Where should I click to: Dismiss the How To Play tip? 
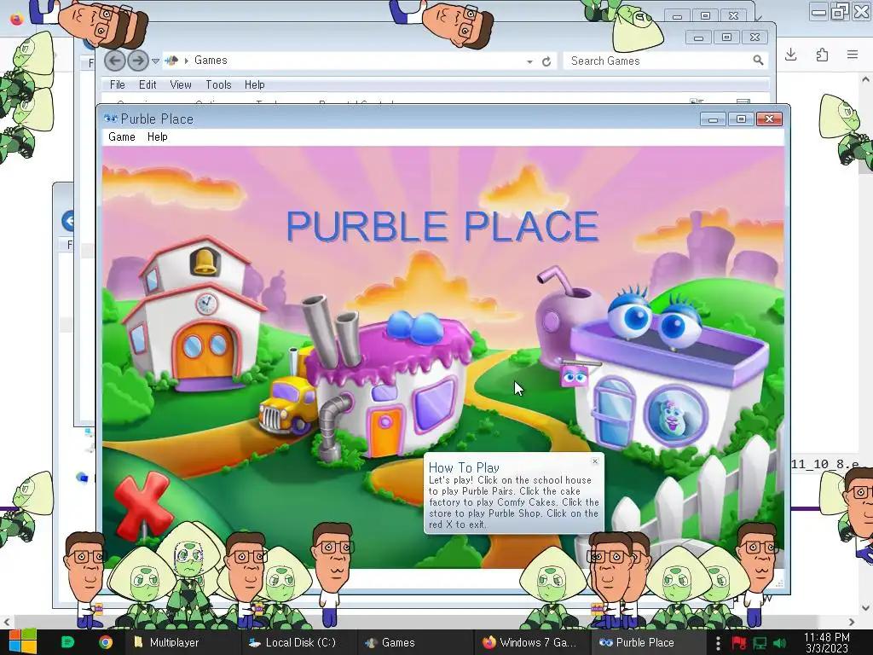point(595,461)
